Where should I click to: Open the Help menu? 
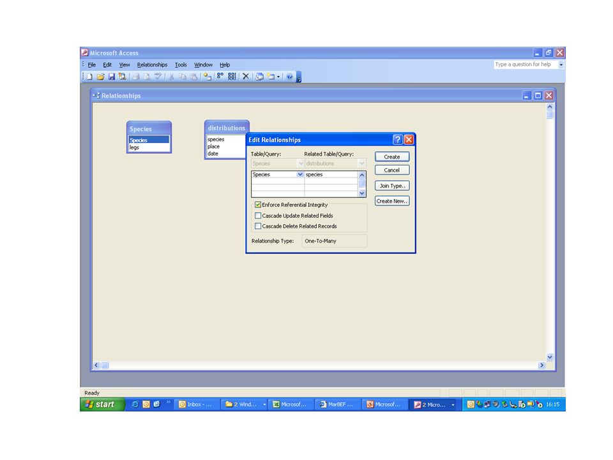225,65
